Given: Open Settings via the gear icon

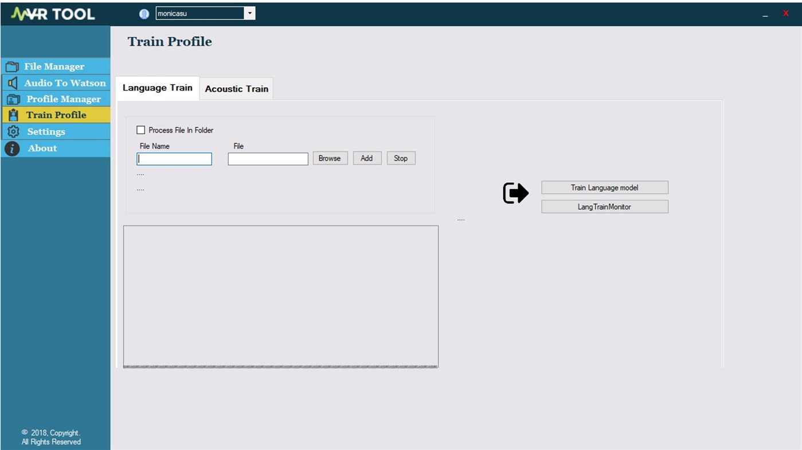Looking at the screenshot, I should point(13,131).
